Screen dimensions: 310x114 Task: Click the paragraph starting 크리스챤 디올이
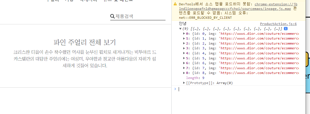[85, 59]
